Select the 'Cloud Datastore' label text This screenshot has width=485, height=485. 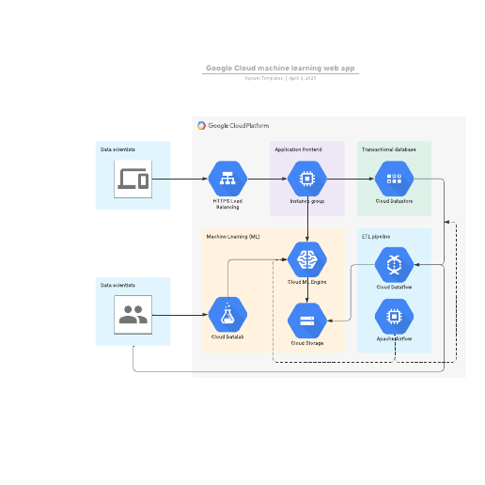pos(394,201)
